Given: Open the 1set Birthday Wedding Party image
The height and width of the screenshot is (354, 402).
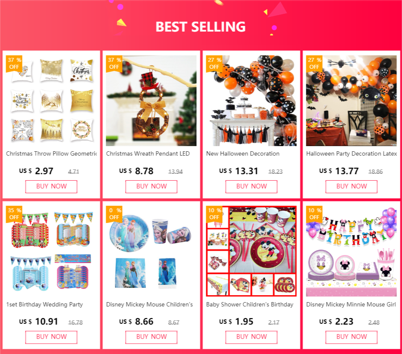Looking at the screenshot, I should pos(51,251).
